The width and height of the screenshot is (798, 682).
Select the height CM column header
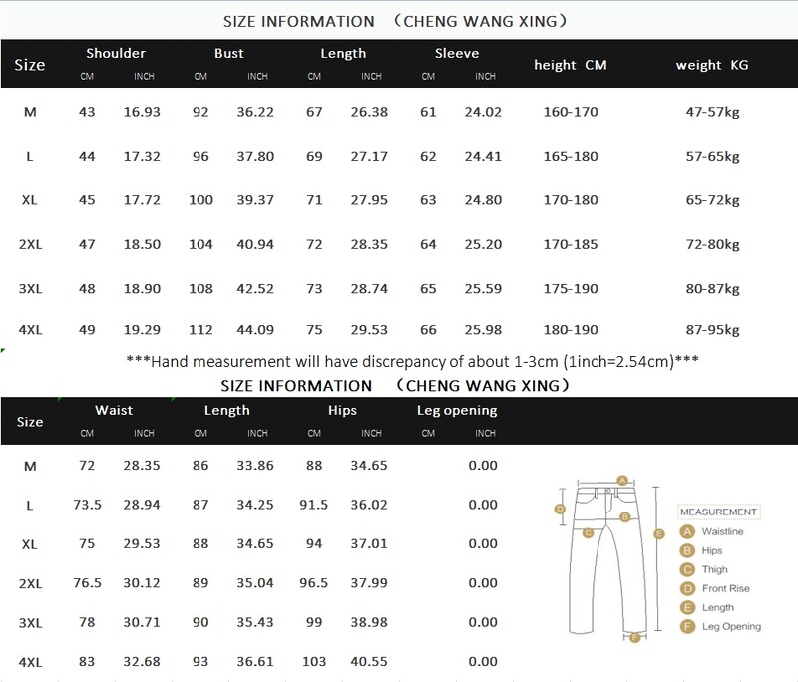(572, 65)
